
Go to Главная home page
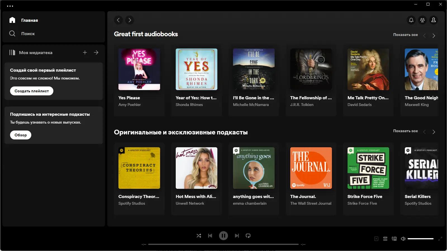[x=24, y=20]
